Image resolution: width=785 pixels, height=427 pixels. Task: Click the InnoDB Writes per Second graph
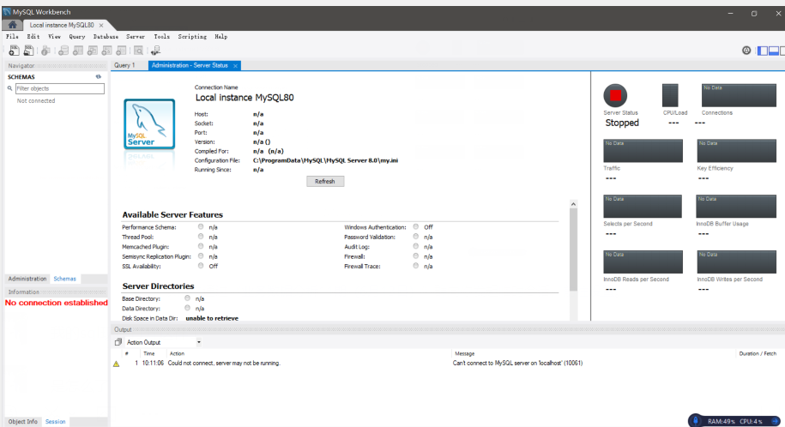(736, 262)
